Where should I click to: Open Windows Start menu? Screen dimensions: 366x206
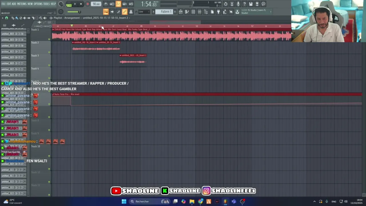click(x=124, y=201)
